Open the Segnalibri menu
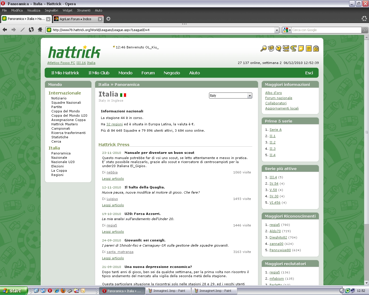This screenshot has width=369, height=295. (51, 10)
